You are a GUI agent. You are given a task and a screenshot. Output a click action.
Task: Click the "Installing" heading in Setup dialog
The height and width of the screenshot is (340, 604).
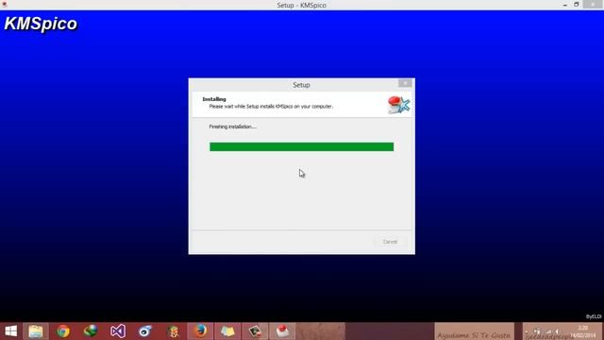pyautogui.click(x=214, y=99)
